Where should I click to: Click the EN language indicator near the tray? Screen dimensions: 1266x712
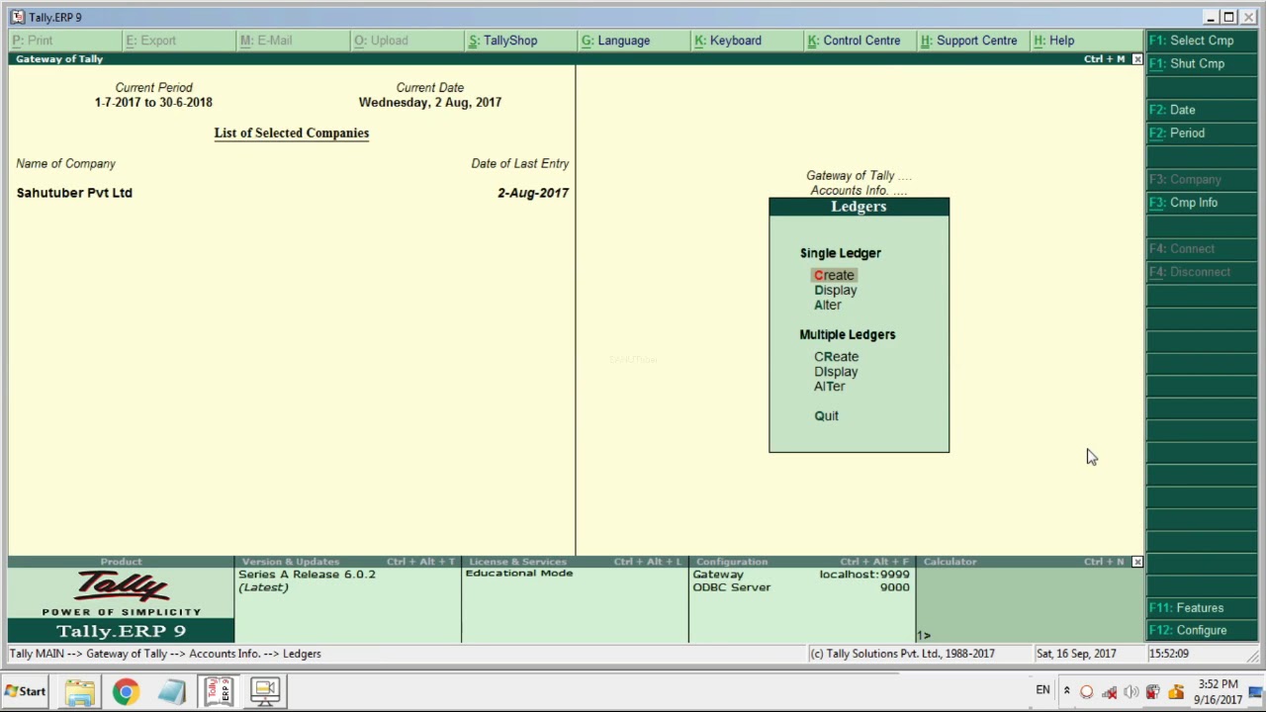pyautogui.click(x=1042, y=689)
